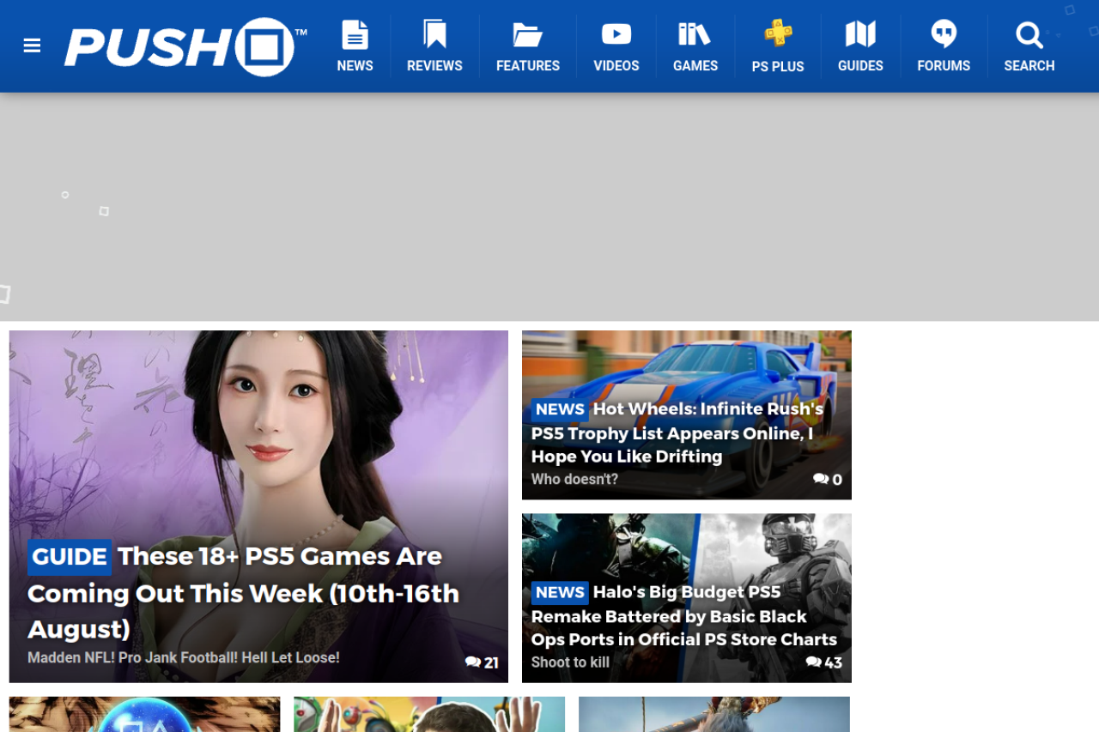The width and height of the screenshot is (1099, 732).
Task: View the 21 comments on the PS5 games guide
Action: [x=482, y=662]
